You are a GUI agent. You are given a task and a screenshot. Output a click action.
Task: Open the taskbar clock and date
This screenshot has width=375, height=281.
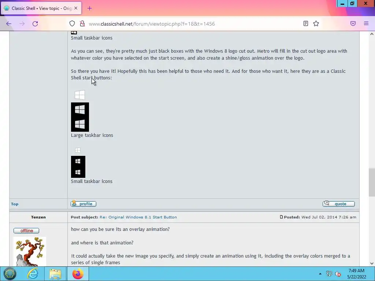pos(356,274)
